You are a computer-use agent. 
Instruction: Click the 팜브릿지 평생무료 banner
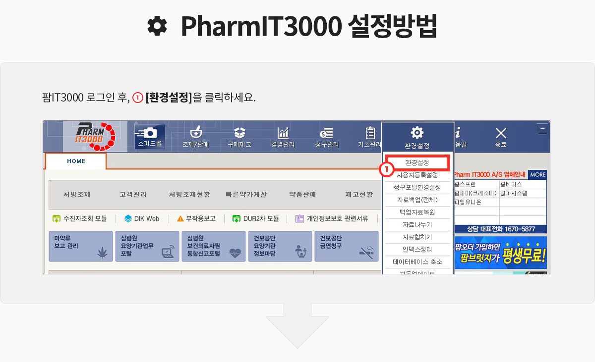point(500,253)
